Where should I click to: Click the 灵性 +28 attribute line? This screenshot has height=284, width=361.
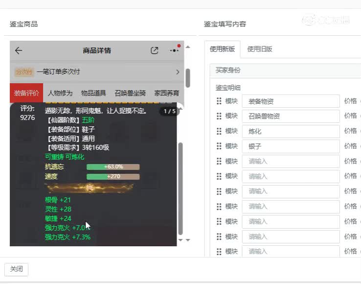point(58,209)
